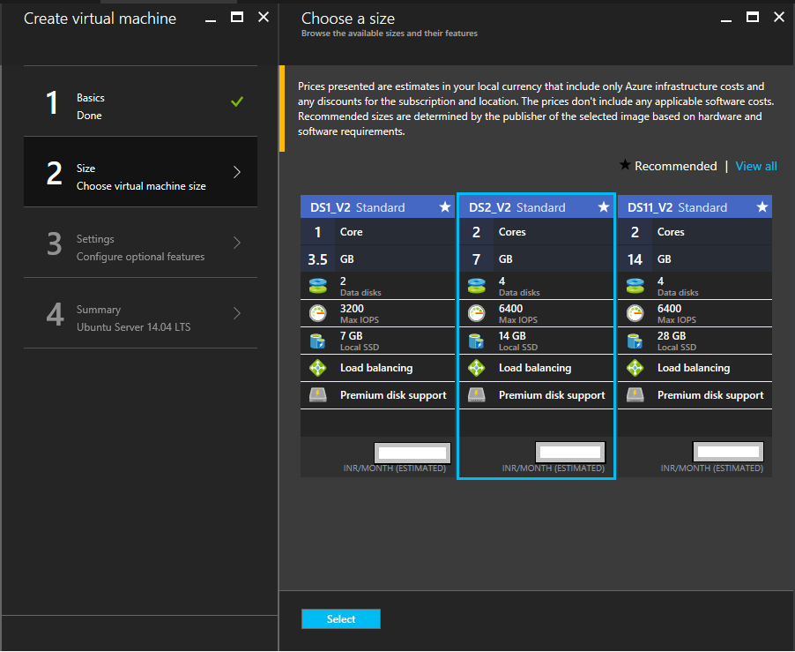The height and width of the screenshot is (652, 795).
Task: Click 'Load balancing' text in DS11_V2
Action: pyautogui.click(x=694, y=368)
